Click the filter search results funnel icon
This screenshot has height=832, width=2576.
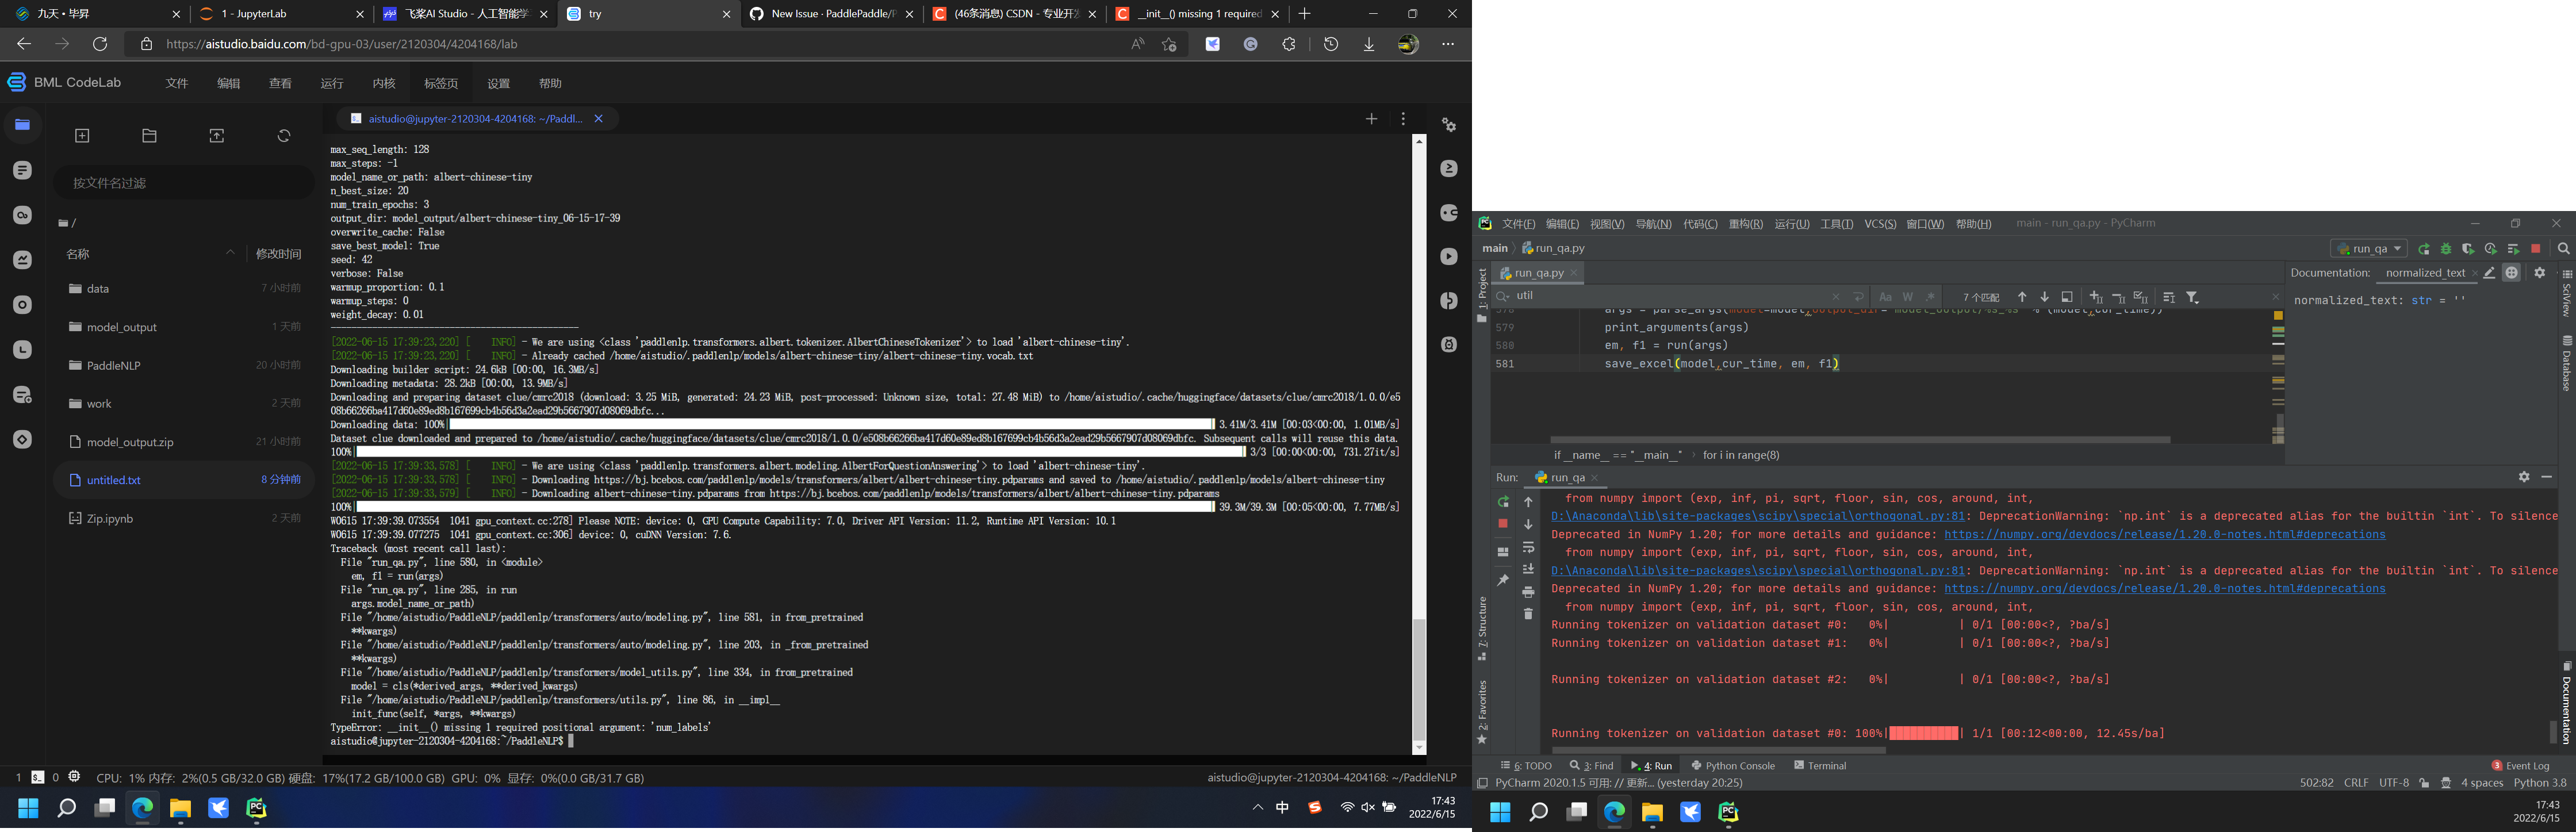point(2192,297)
